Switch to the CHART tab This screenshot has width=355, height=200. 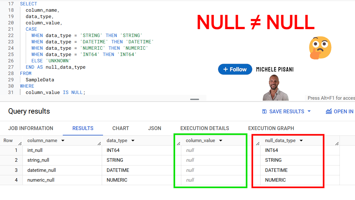120,128
